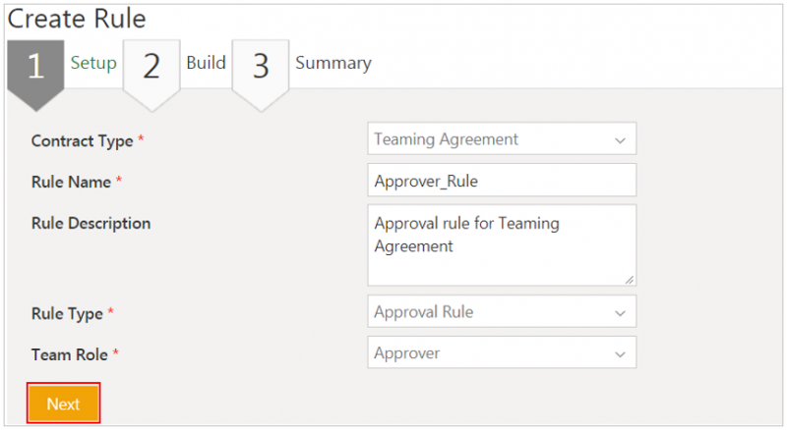787x430 pixels.
Task: Switch to the Summary step tab
Action: coord(333,63)
